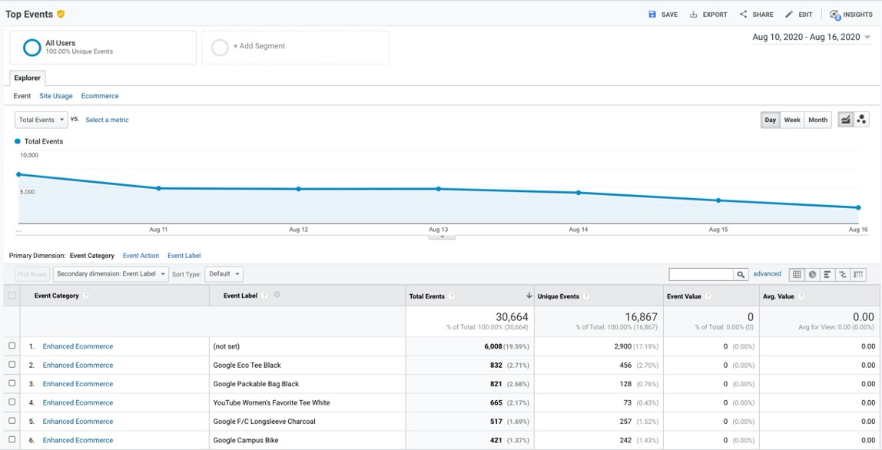Switch to the Ecommerce tab

tap(100, 96)
